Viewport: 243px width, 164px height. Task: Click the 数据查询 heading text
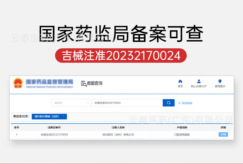point(94,83)
